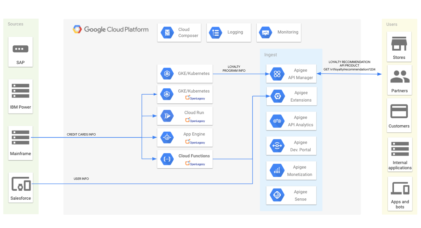Select the Internal applications server icon
Screen dimensions: 421x228
[x=400, y=149]
